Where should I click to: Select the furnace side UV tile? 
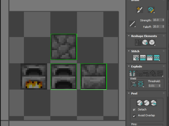[94, 77]
